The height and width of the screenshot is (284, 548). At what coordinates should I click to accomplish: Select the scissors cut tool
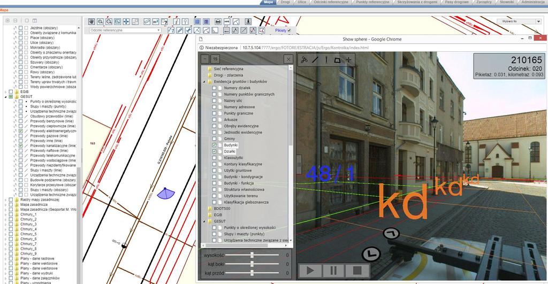(x=188, y=30)
